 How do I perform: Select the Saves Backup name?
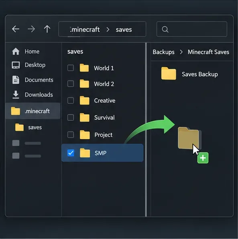200,74
